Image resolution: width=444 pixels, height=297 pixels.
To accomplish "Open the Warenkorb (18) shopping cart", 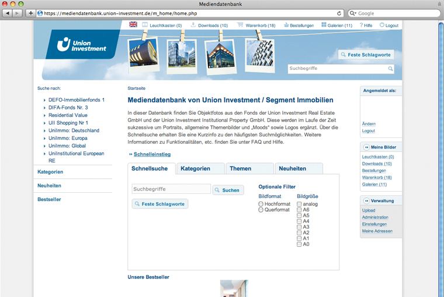I will click(256, 26).
